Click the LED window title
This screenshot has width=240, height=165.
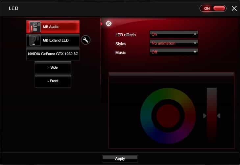pos(13,8)
